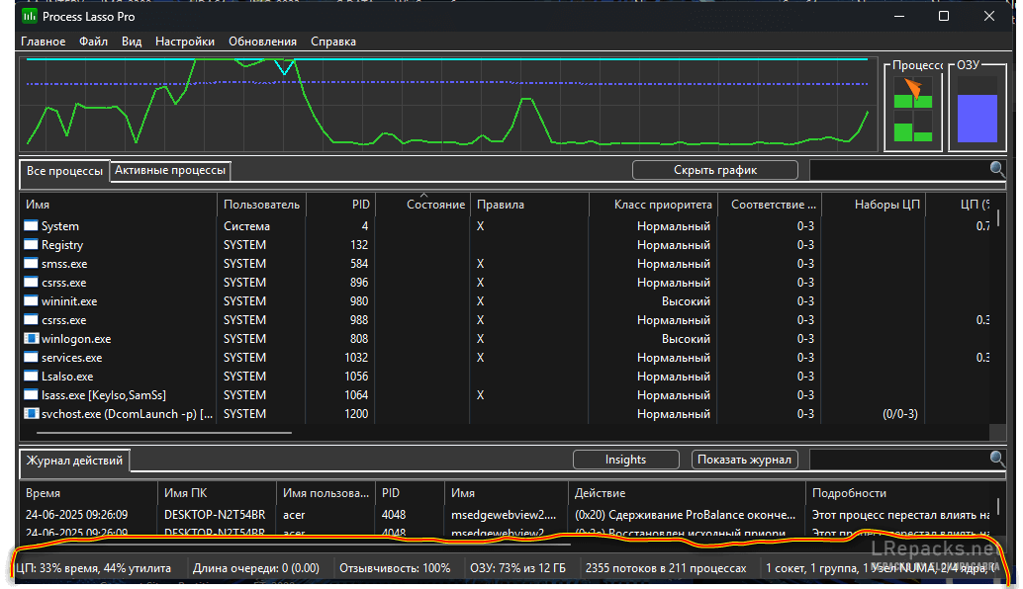Open the Insights button
Screen dimensions: 1023x589
pos(625,460)
